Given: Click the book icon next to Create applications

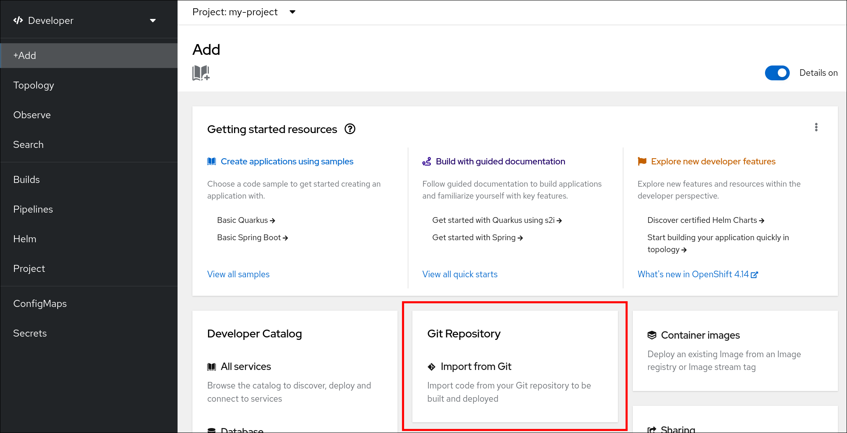Looking at the screenshot, I should tap(211, 161).
